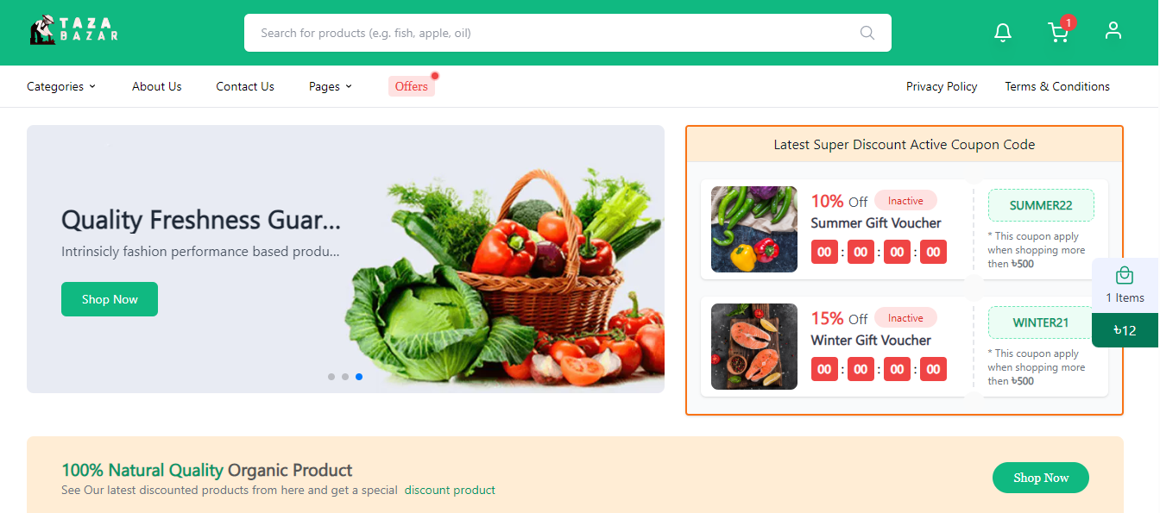Open the shopping cart icon in header

[x=1058, y=33]
